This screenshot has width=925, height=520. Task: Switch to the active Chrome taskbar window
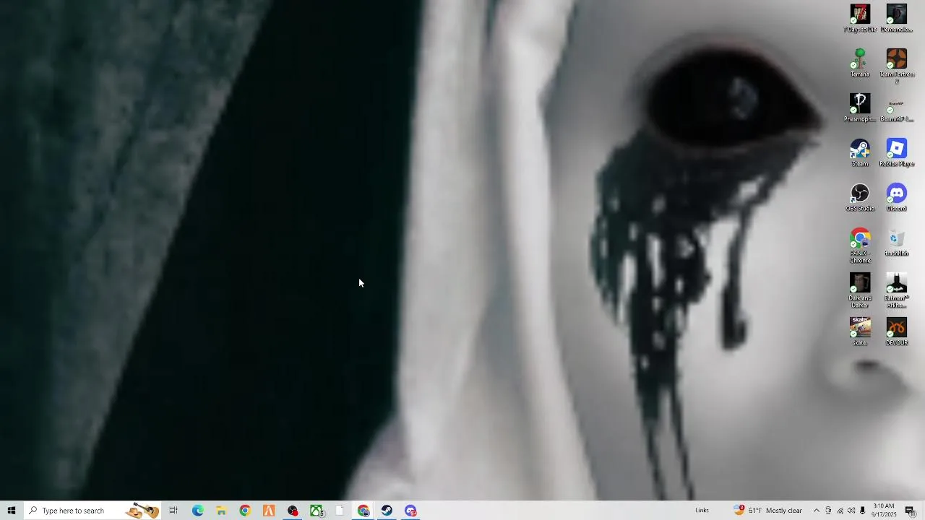pyautogui.click(x=363, y=511)
